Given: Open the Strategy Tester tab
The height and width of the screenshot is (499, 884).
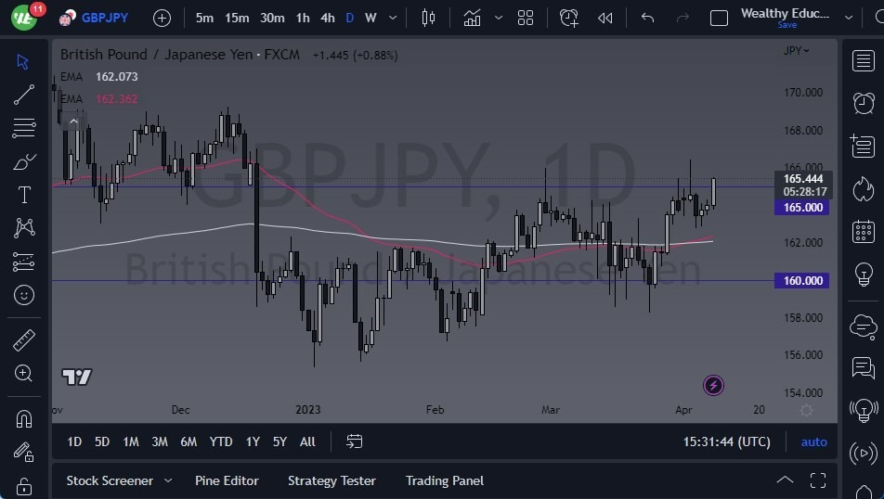Looking at the screenshot, I should [x=331, y=480].
